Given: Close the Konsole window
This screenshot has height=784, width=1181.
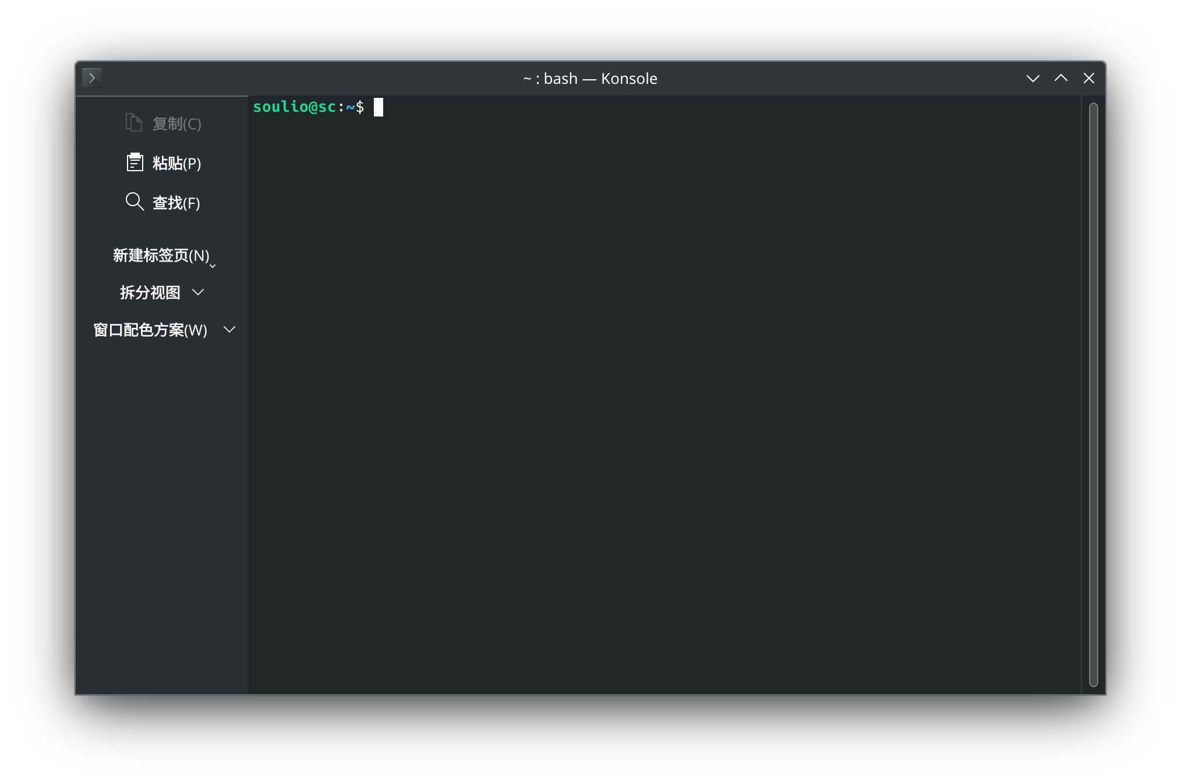Looking at the screenshot, I should (1088, 78).
